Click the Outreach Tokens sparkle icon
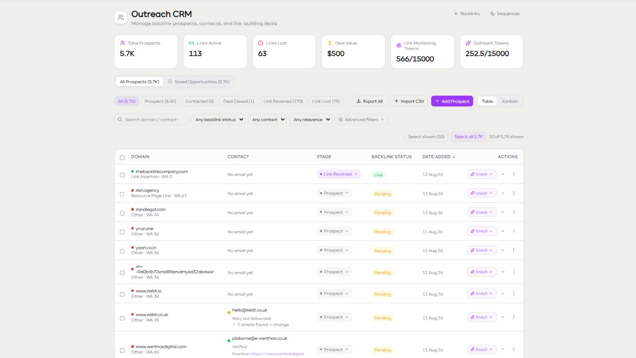The image size is (636, 358). 468,43
